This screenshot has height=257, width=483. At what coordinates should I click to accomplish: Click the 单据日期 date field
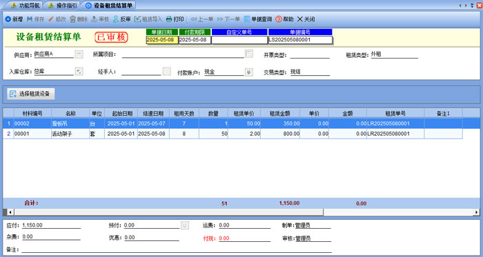(162, 40)
